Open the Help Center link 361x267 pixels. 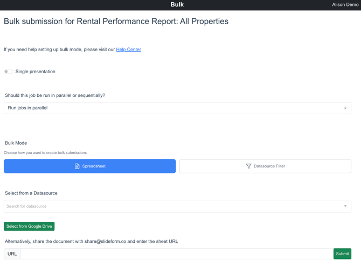128,50
